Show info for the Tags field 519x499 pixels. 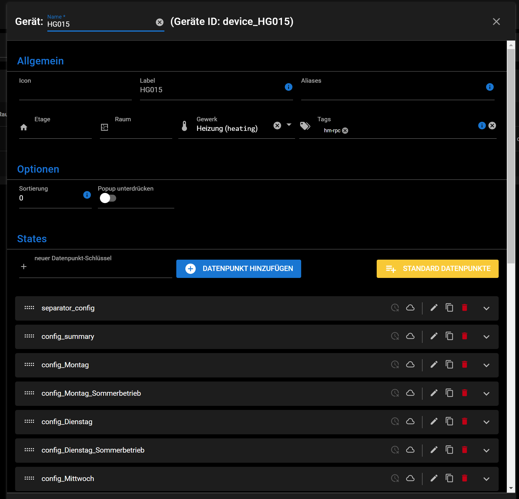tap(482, 126)
